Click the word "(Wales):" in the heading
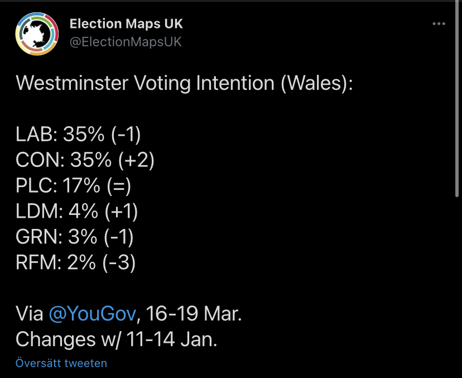462x378 pixels. [x=316, y=83]
